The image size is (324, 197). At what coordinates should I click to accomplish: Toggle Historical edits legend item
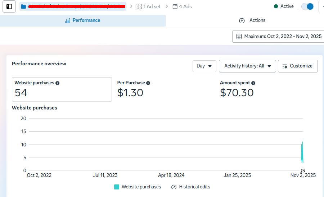click(190, 187)
